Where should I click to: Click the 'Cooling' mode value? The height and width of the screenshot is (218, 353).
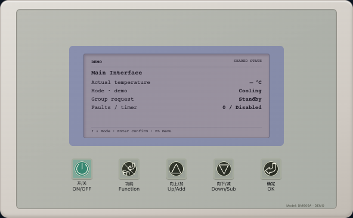pos(250,91)
